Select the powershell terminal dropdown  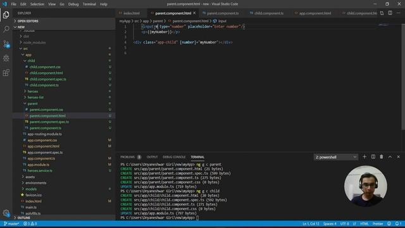tap(336, 157)
